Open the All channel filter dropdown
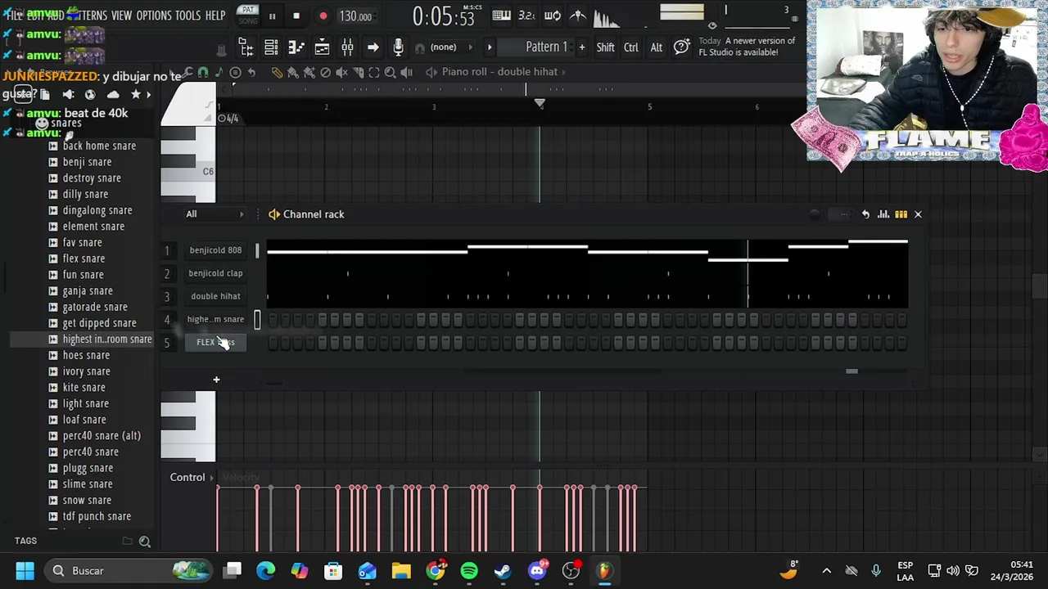The width and height of the screenshot is (1048, 589). (216, 214)
